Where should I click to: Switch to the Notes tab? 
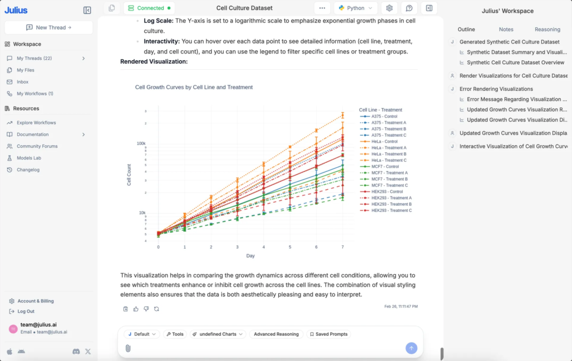(506, 30)
